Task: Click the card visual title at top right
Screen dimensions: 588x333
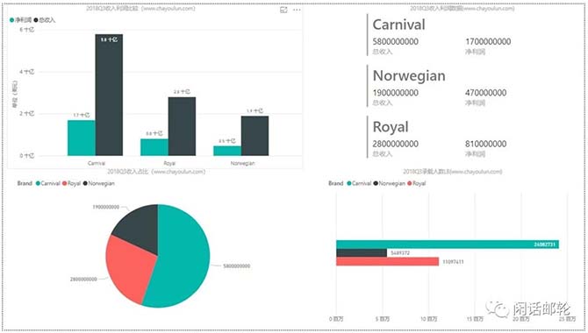Action: (x=462, y=8)
